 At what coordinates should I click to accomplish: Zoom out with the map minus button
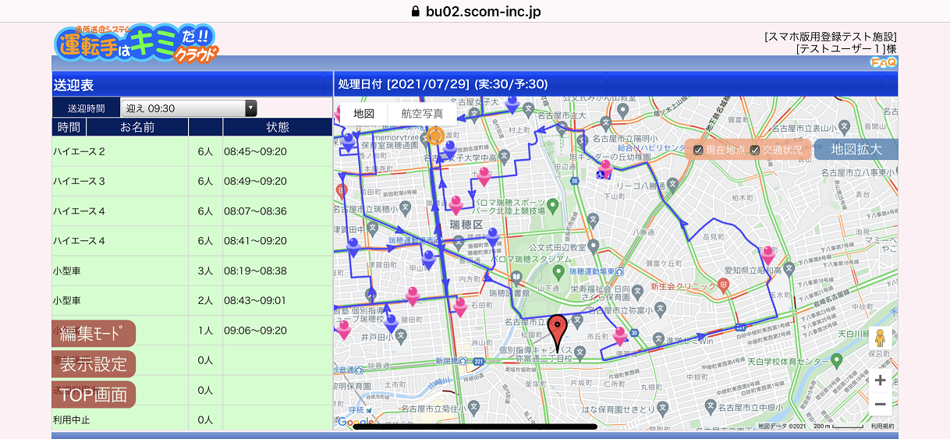pos(880,404)
